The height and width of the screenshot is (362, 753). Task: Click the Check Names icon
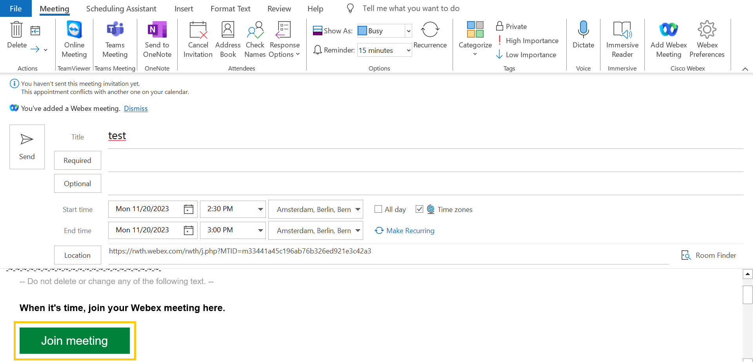255,30
